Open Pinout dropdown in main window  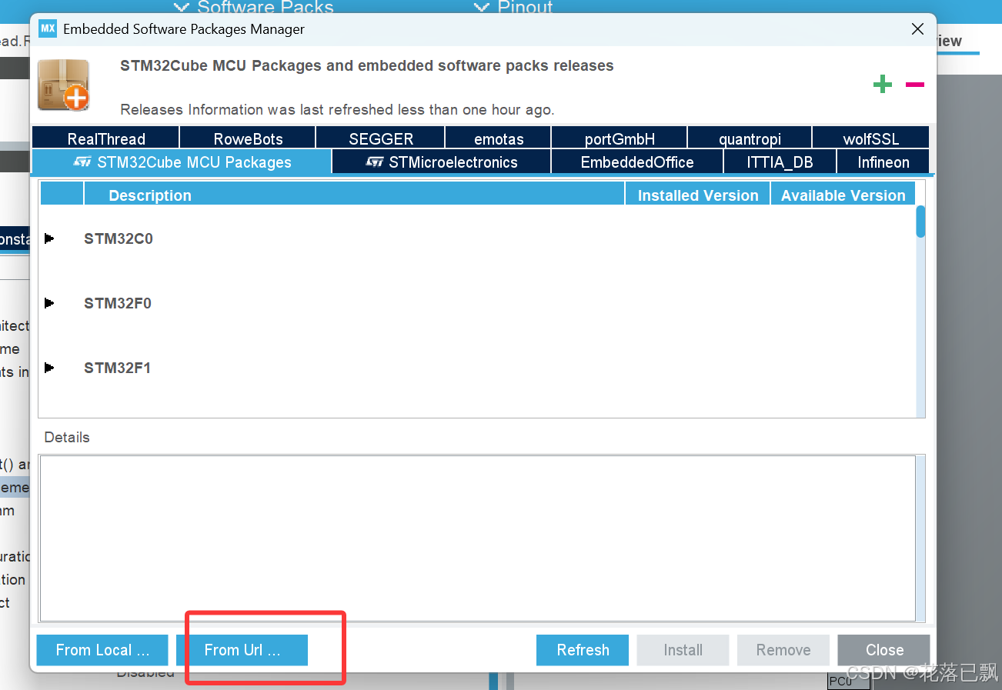[513, 7]
